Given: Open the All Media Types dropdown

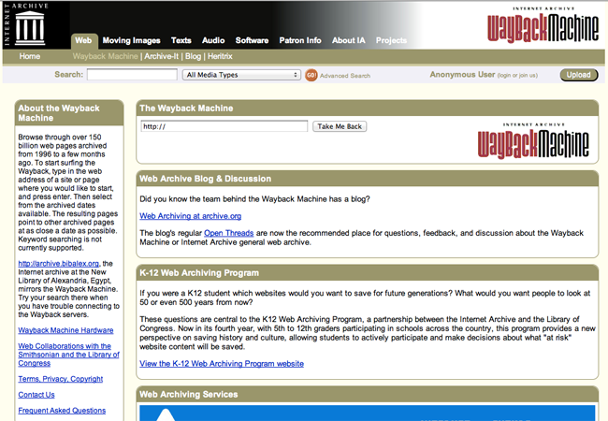Looking at the screenshot, I should [241, 75].
